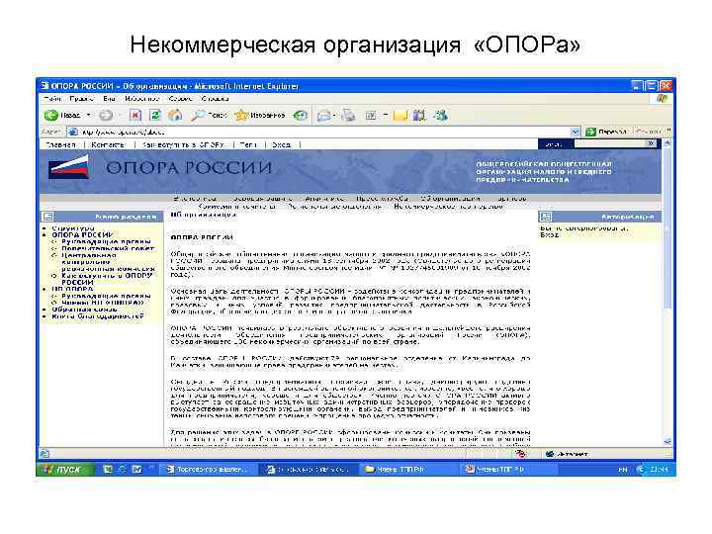This screenshot has width=712, height=534.
Task: Click into the site search input field
Action: pyautogui.click(x=611, y=143)
